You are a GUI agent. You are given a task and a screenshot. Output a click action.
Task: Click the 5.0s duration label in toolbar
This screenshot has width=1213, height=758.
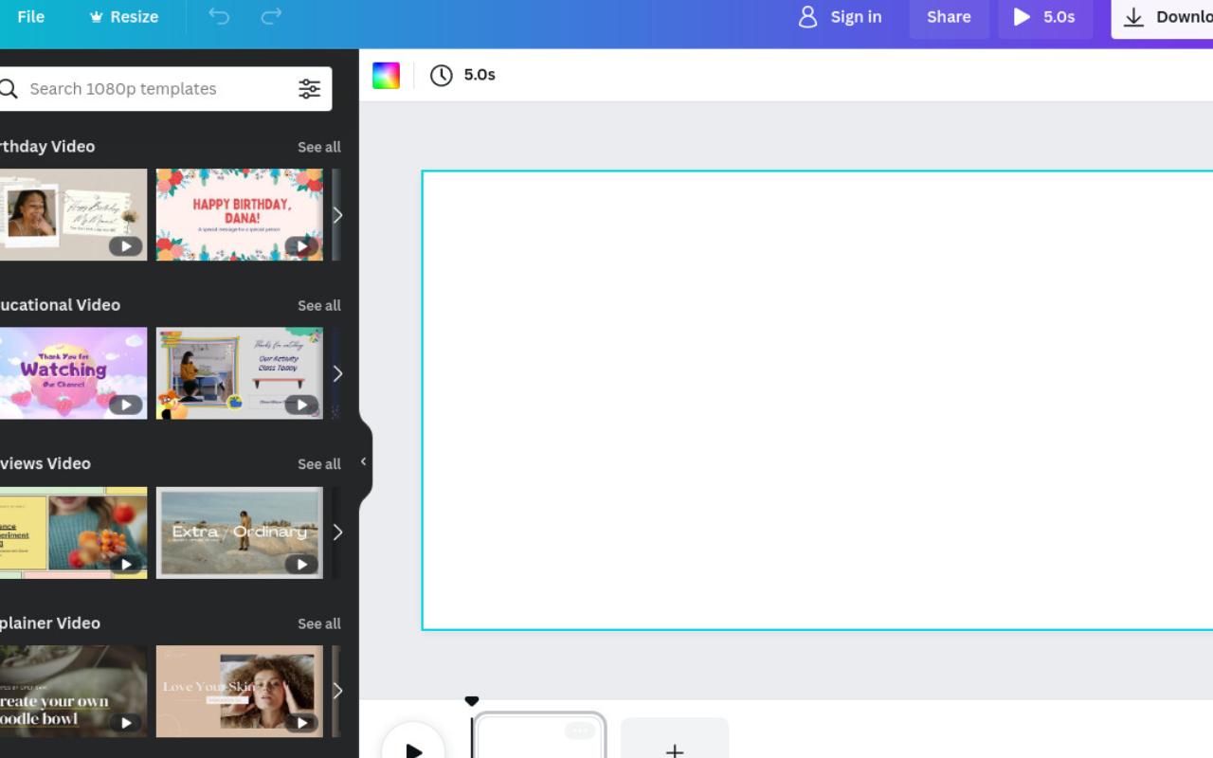(480, 75)
